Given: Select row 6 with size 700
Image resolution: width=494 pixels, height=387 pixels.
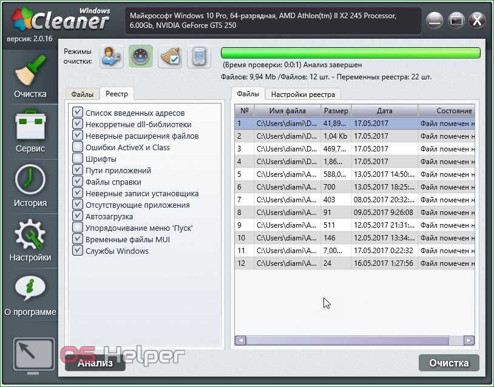Looking at the screenshot, I should click(355, 187).
